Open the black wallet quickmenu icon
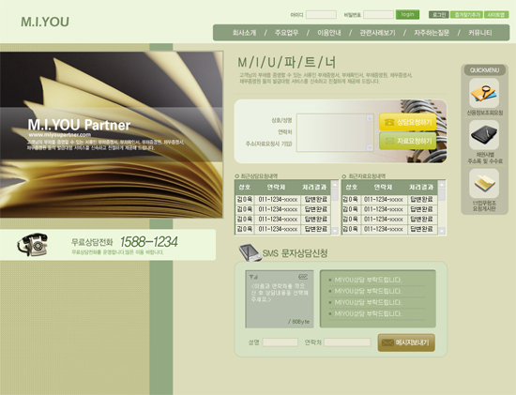The image size is (516, 395). tap(483, 134)
